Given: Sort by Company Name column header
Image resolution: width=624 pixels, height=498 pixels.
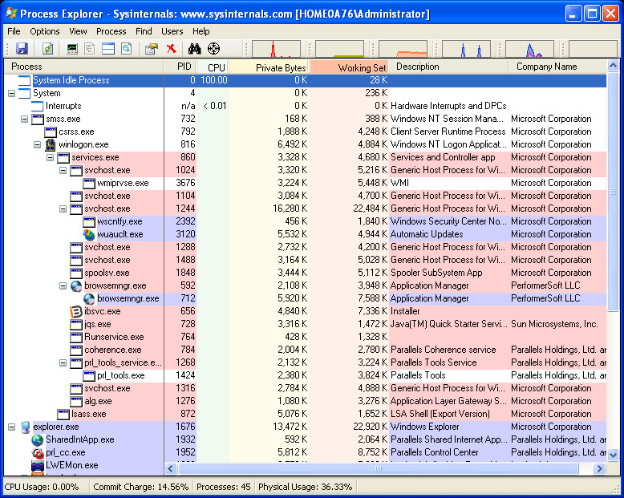Looking at the screenshot, I should pos(557,67).
